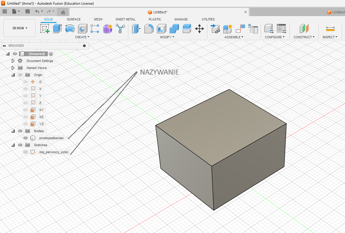Viewport: 345px width, 233px height.
Task: Select the Configure Model tool
Action: pyautogui.click(x=269, y=28)
